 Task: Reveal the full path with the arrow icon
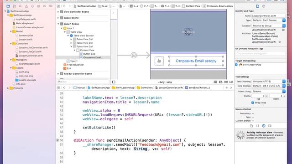tap(280, 42)
